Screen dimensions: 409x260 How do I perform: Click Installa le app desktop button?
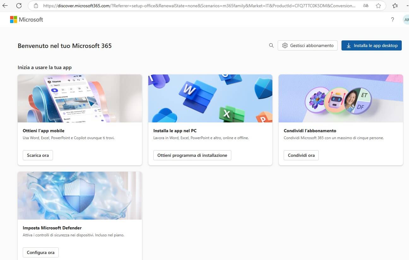[371, 45]
